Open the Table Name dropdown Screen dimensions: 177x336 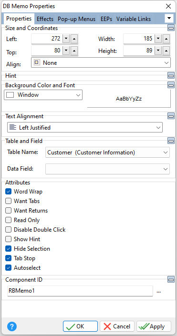click(x=107, y=153)
